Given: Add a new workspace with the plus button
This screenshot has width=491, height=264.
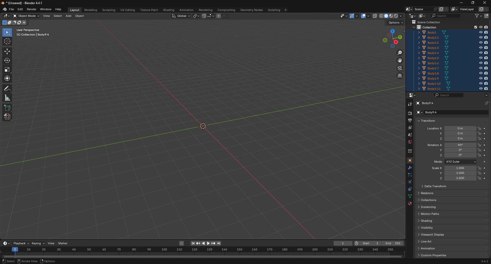Looking at the screenshot, I should [285, 10].
